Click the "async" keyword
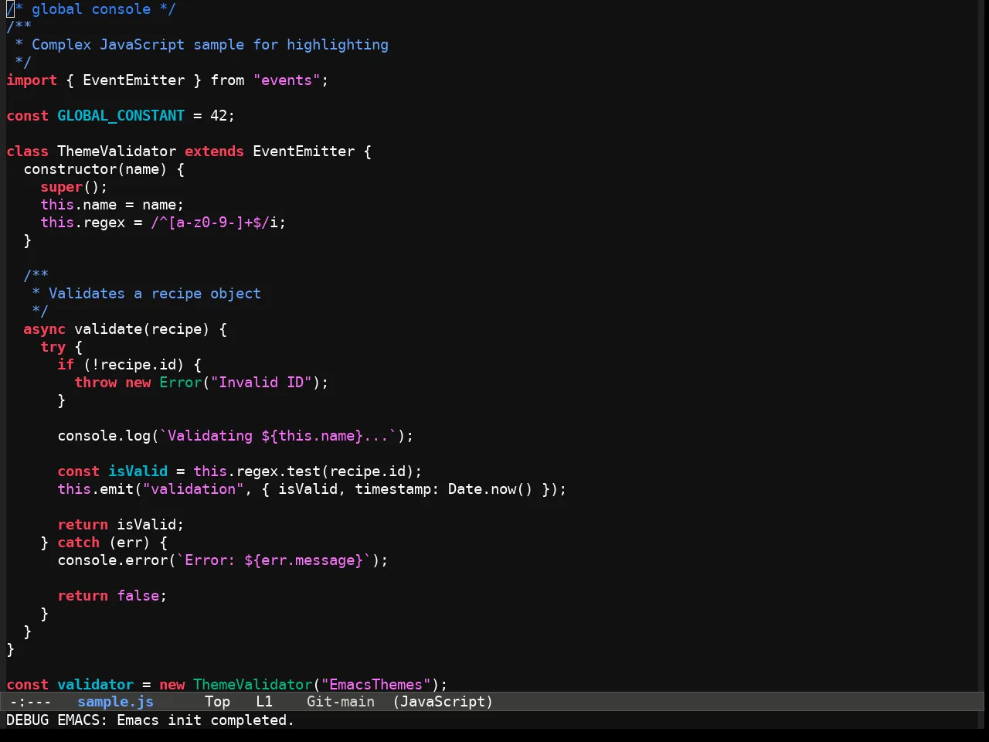The height and width of the screenshot is (742, 989). [x=45, y=329]
